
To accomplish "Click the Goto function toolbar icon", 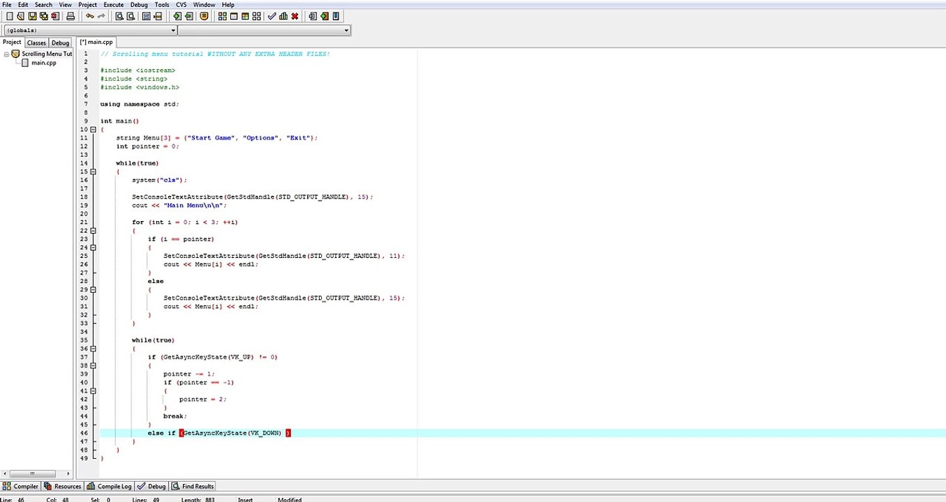I will 147,16.
